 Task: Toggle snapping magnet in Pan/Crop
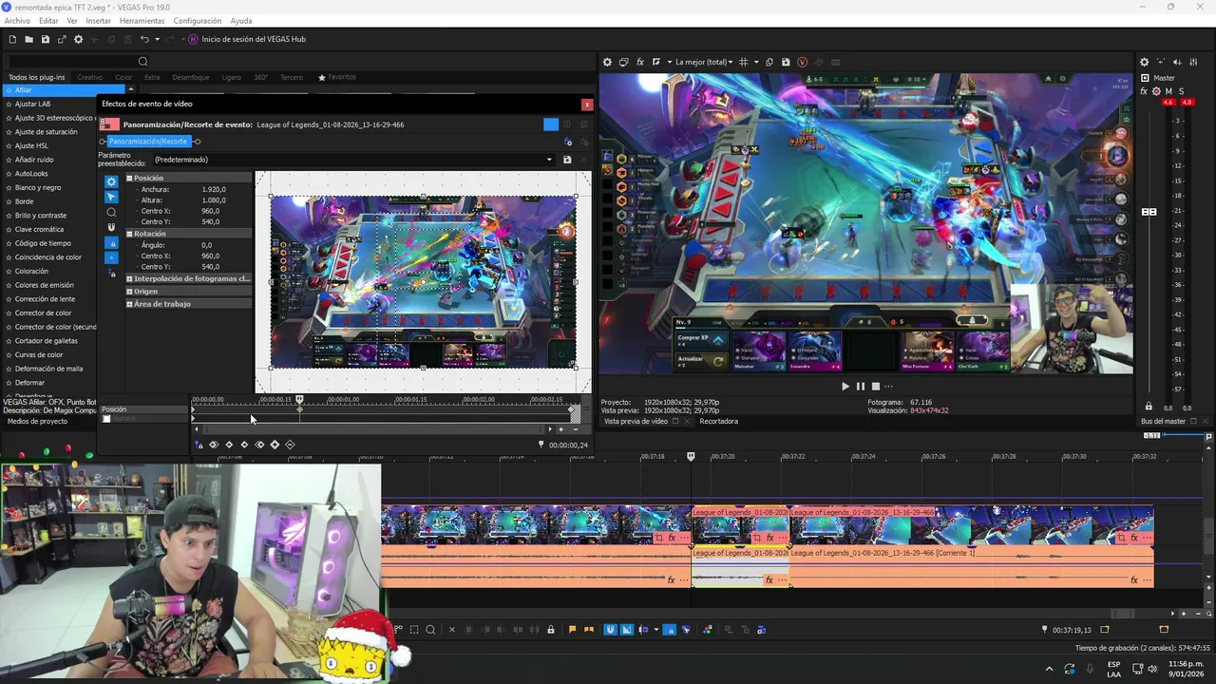pos(111,227)
